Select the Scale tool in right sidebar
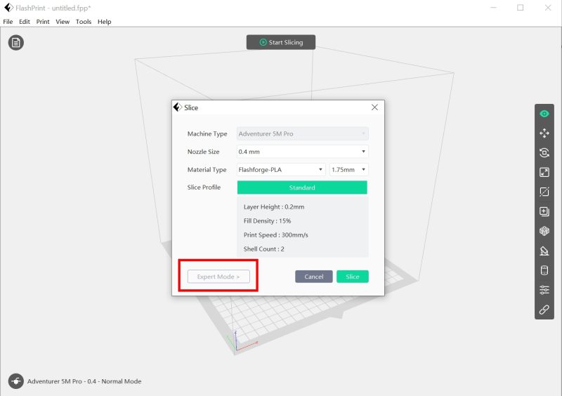Viewport: 562px width, 396px height. coord(544,173)
